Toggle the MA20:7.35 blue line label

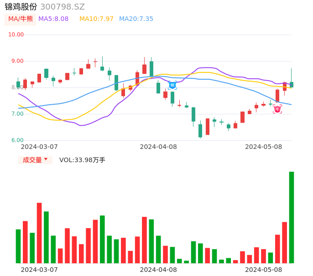(x=136, y=19)
